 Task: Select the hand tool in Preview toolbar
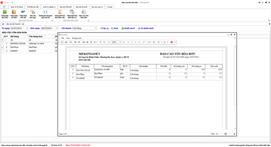(x=101, y=42)
